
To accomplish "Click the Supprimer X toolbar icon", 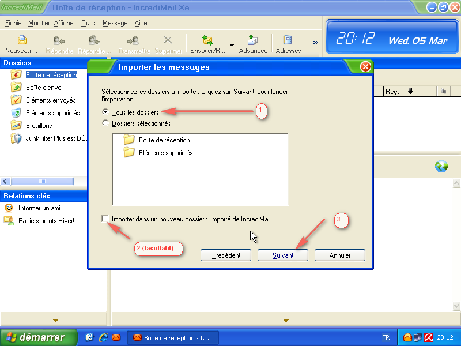I will (x=168, y=40).
